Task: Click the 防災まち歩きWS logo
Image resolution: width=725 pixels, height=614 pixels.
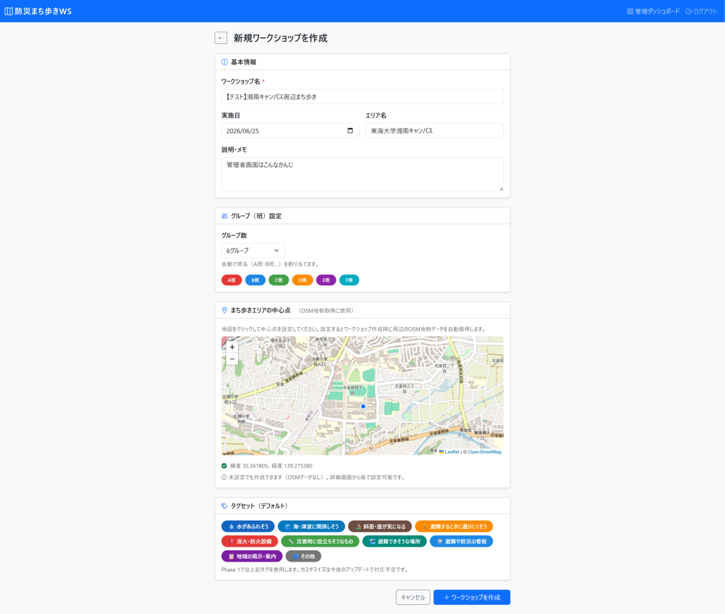Action: pos(38,11)
